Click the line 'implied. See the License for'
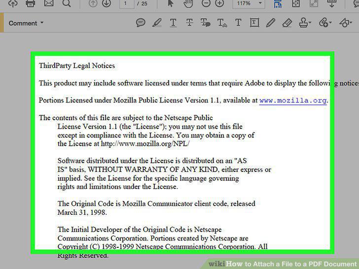Image resolution: width=359 pixels, height=269 pixels. point(148,178)
